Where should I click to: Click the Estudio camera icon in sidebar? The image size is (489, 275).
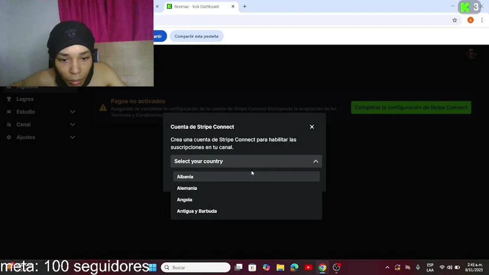9,112
